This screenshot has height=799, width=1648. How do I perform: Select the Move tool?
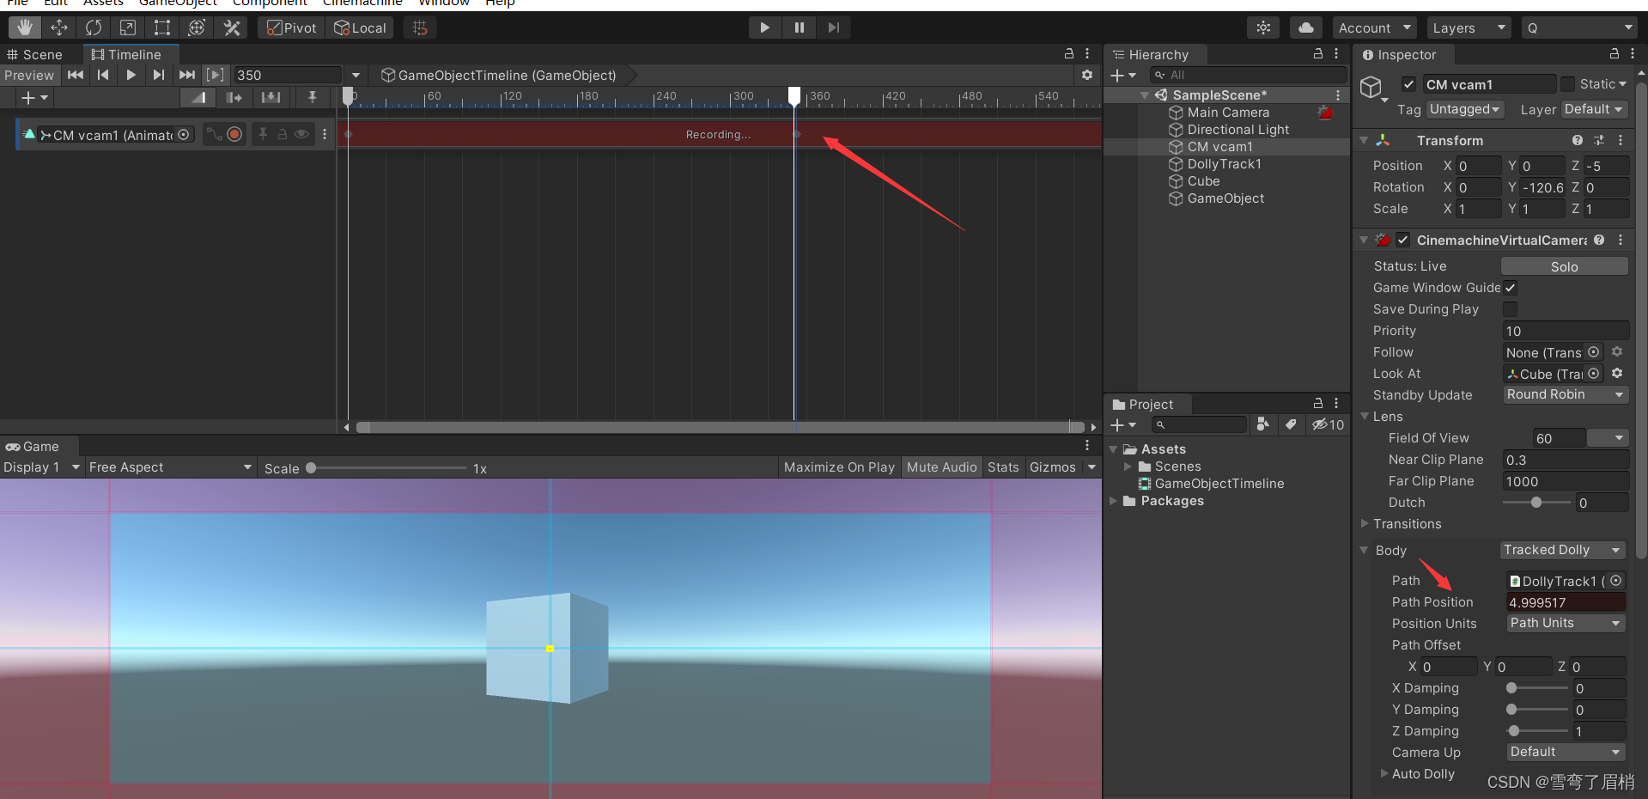[x=58, y=27]
